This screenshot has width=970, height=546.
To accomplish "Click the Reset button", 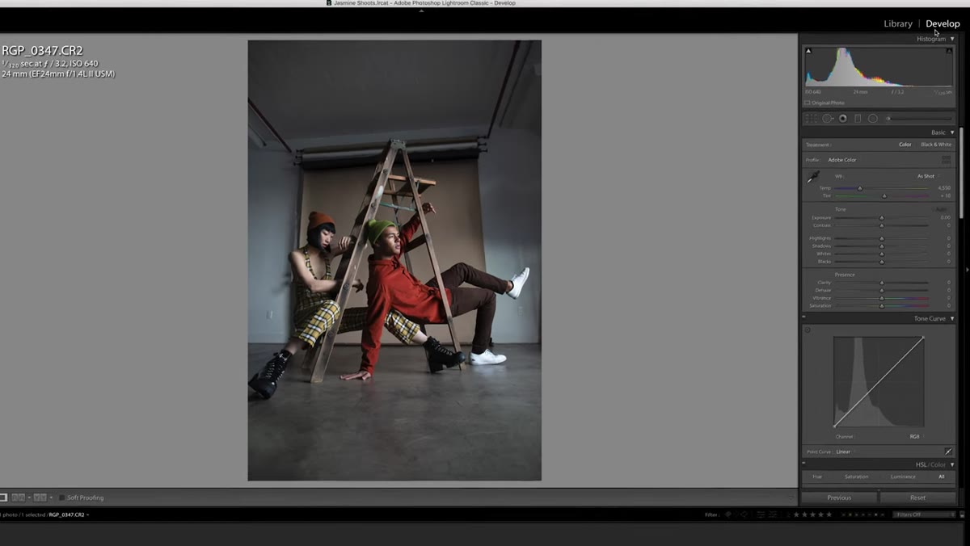I will coord(917,498).
